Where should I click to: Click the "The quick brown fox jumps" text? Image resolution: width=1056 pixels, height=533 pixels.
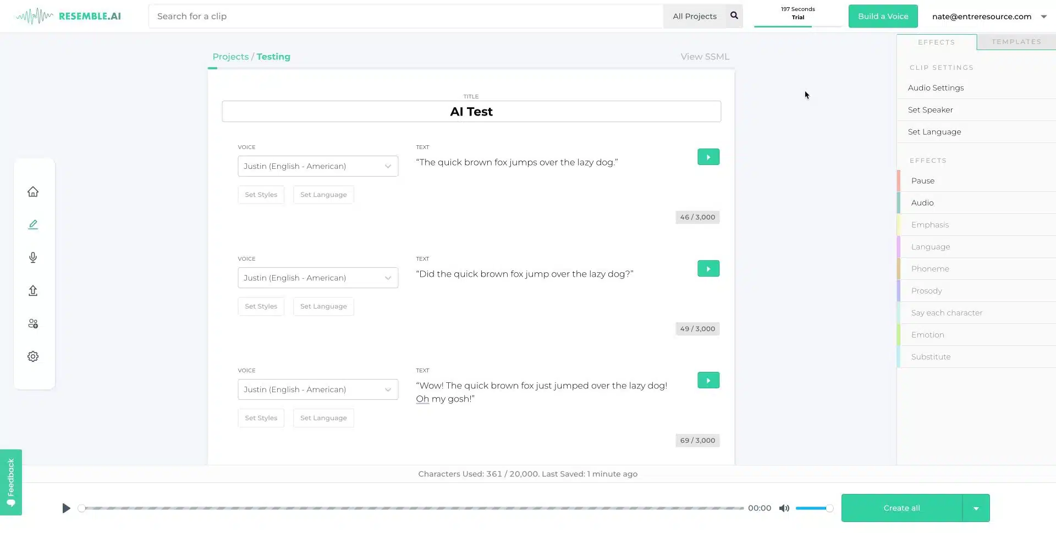(517, 162)
